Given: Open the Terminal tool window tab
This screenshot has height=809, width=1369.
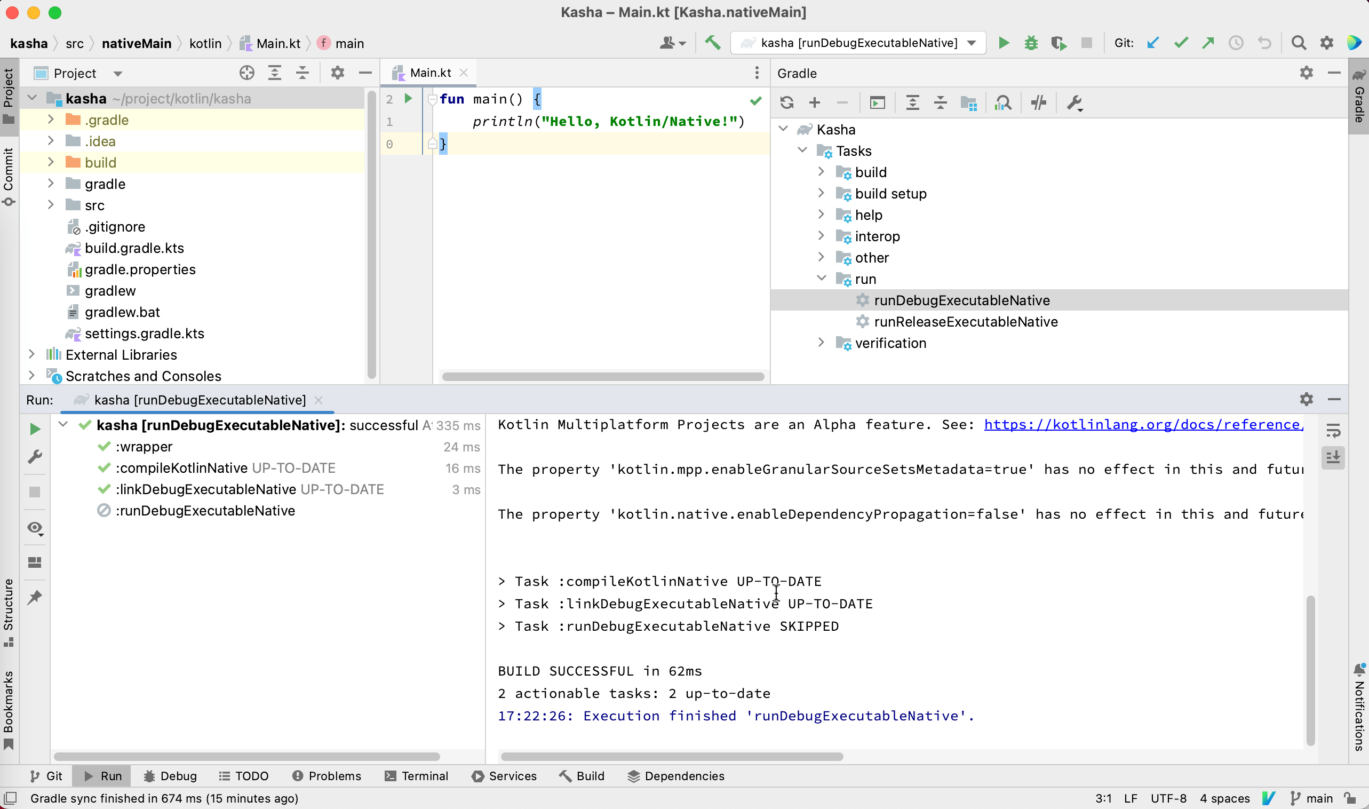Looking at the screenshot, I should [x=416, y=775].
